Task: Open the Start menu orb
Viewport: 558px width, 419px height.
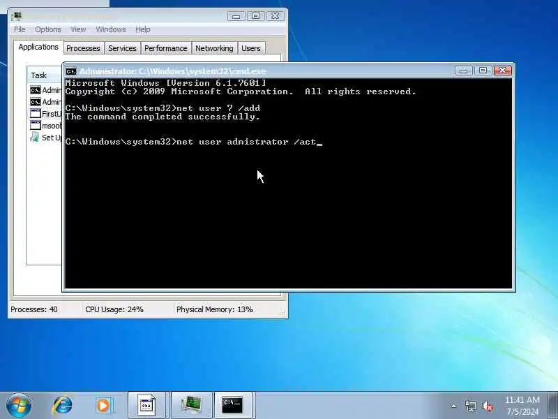Action: click(x=19, y=406)
